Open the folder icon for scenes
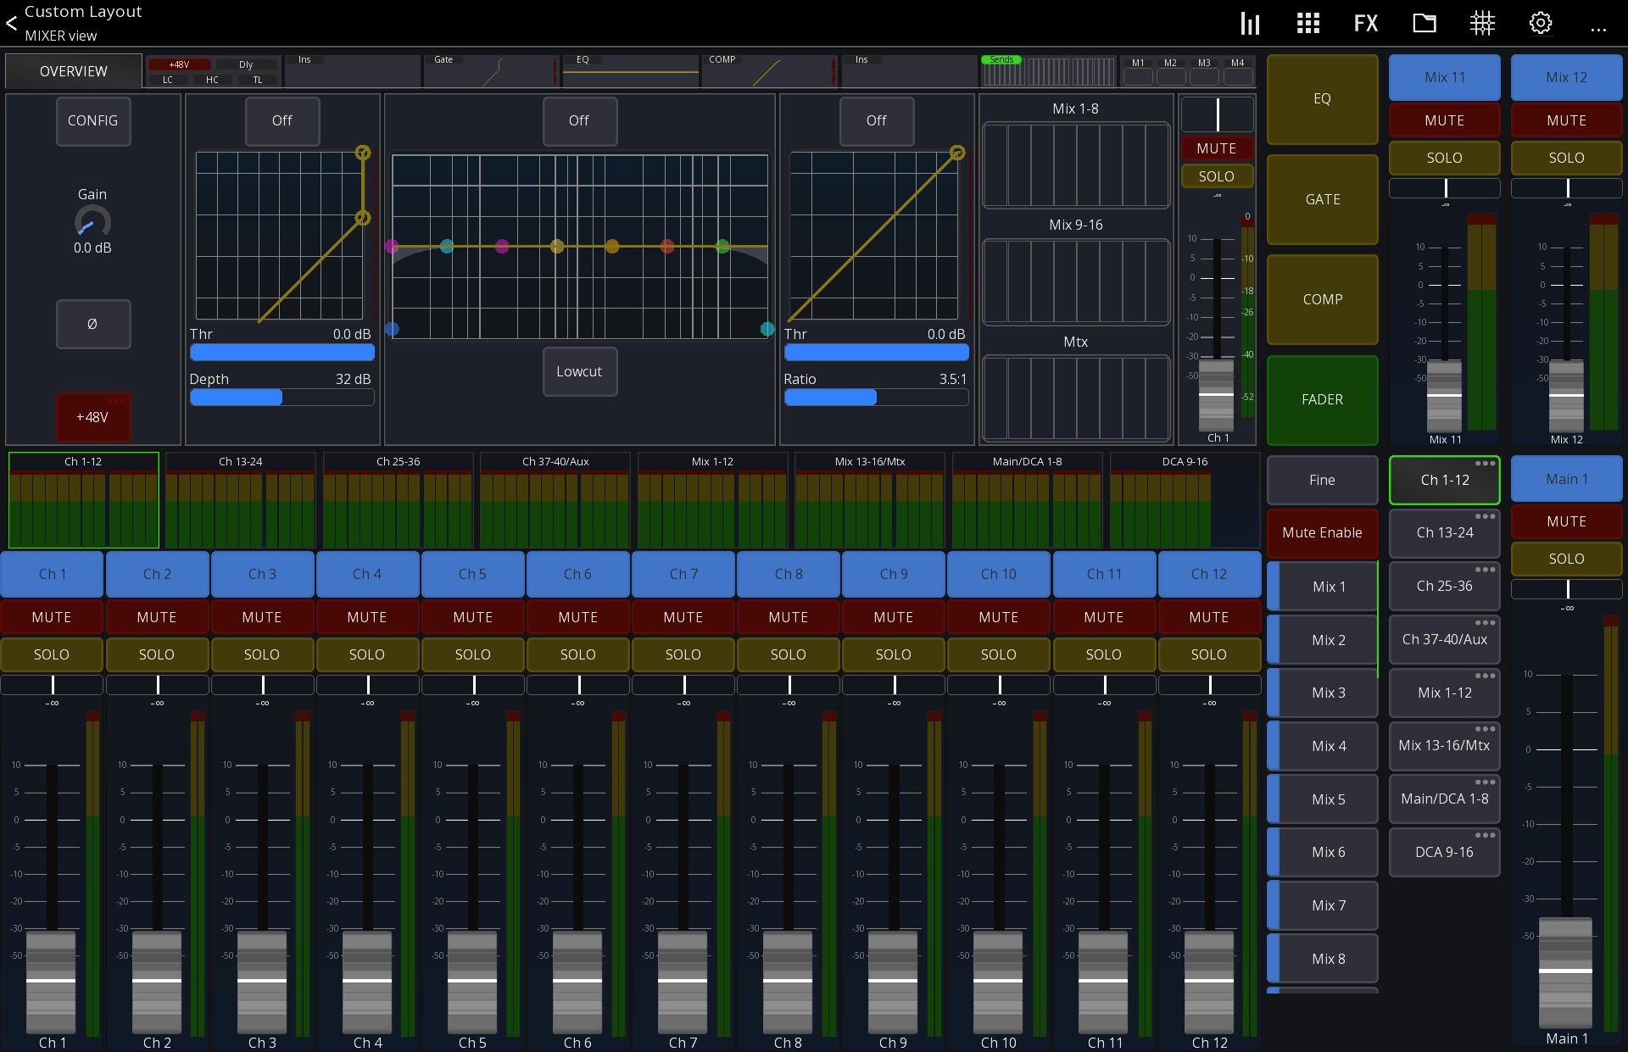This screenshot has width=1628, height=1052. pyautogui.click(x=1424, y=23)
